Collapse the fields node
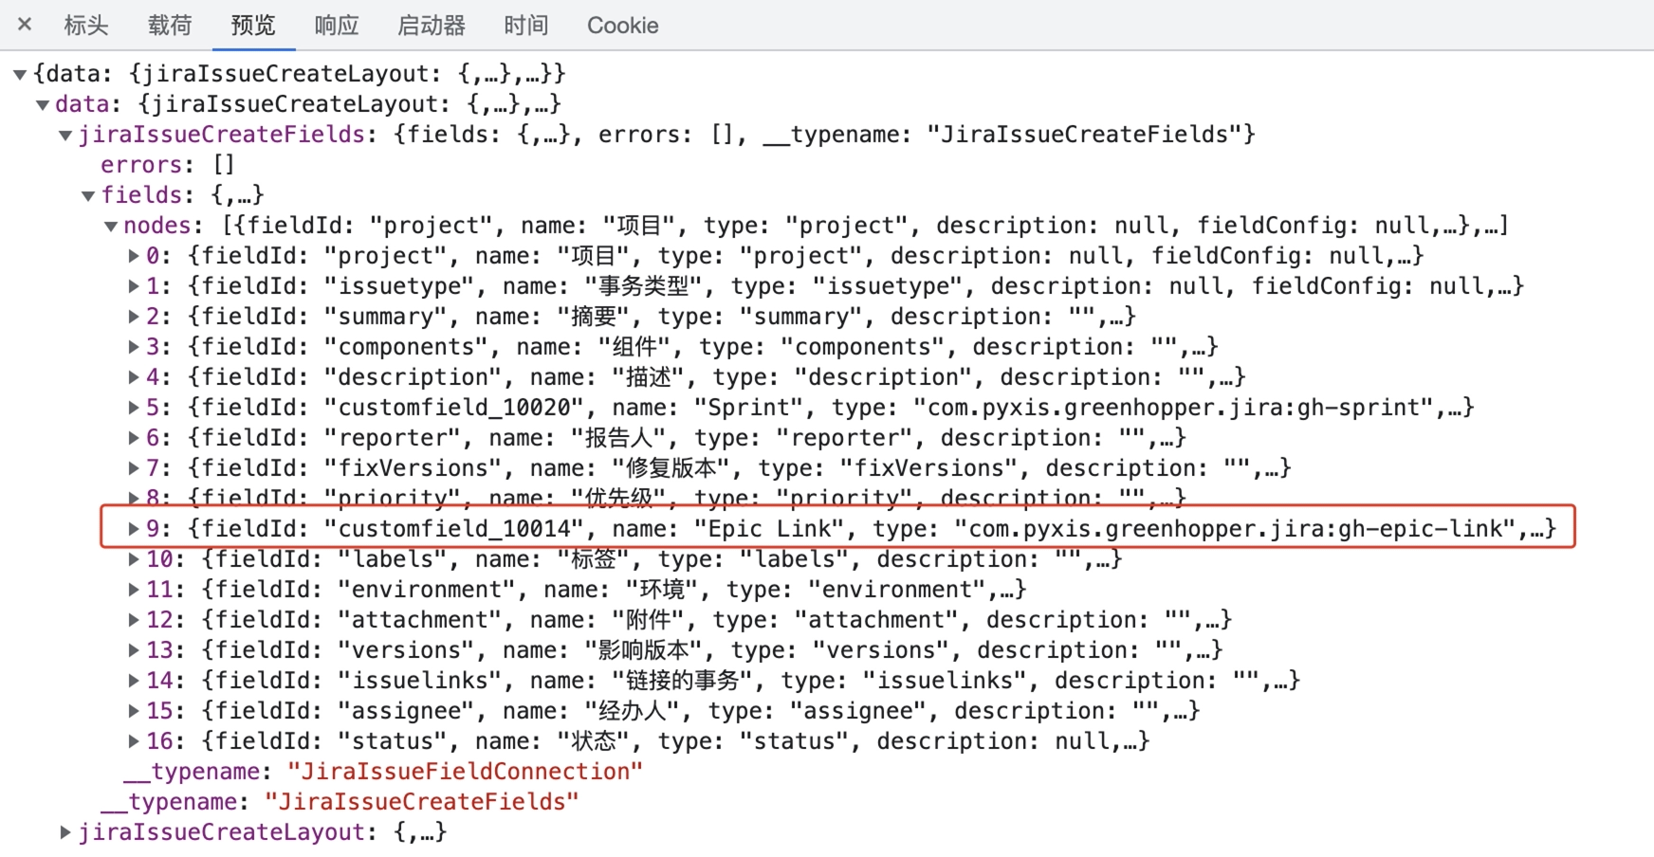Image resolution: width=1654 pixels, height=857 pixels. pyautogui.click(x=88, y=195)
